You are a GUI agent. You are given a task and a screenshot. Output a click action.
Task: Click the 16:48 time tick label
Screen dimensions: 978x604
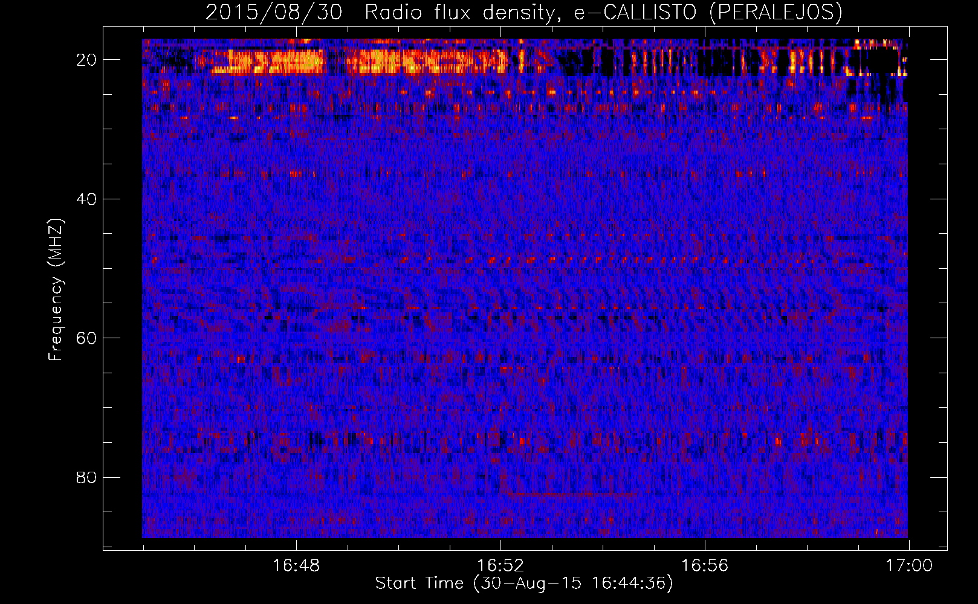(x=296, y=566)
